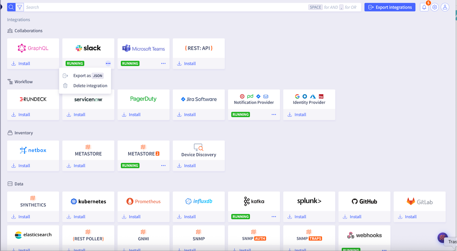This screenshot has width=457, height=251.
Task: Click the floating assistant bubble bottom right
Action: [442, 238]
